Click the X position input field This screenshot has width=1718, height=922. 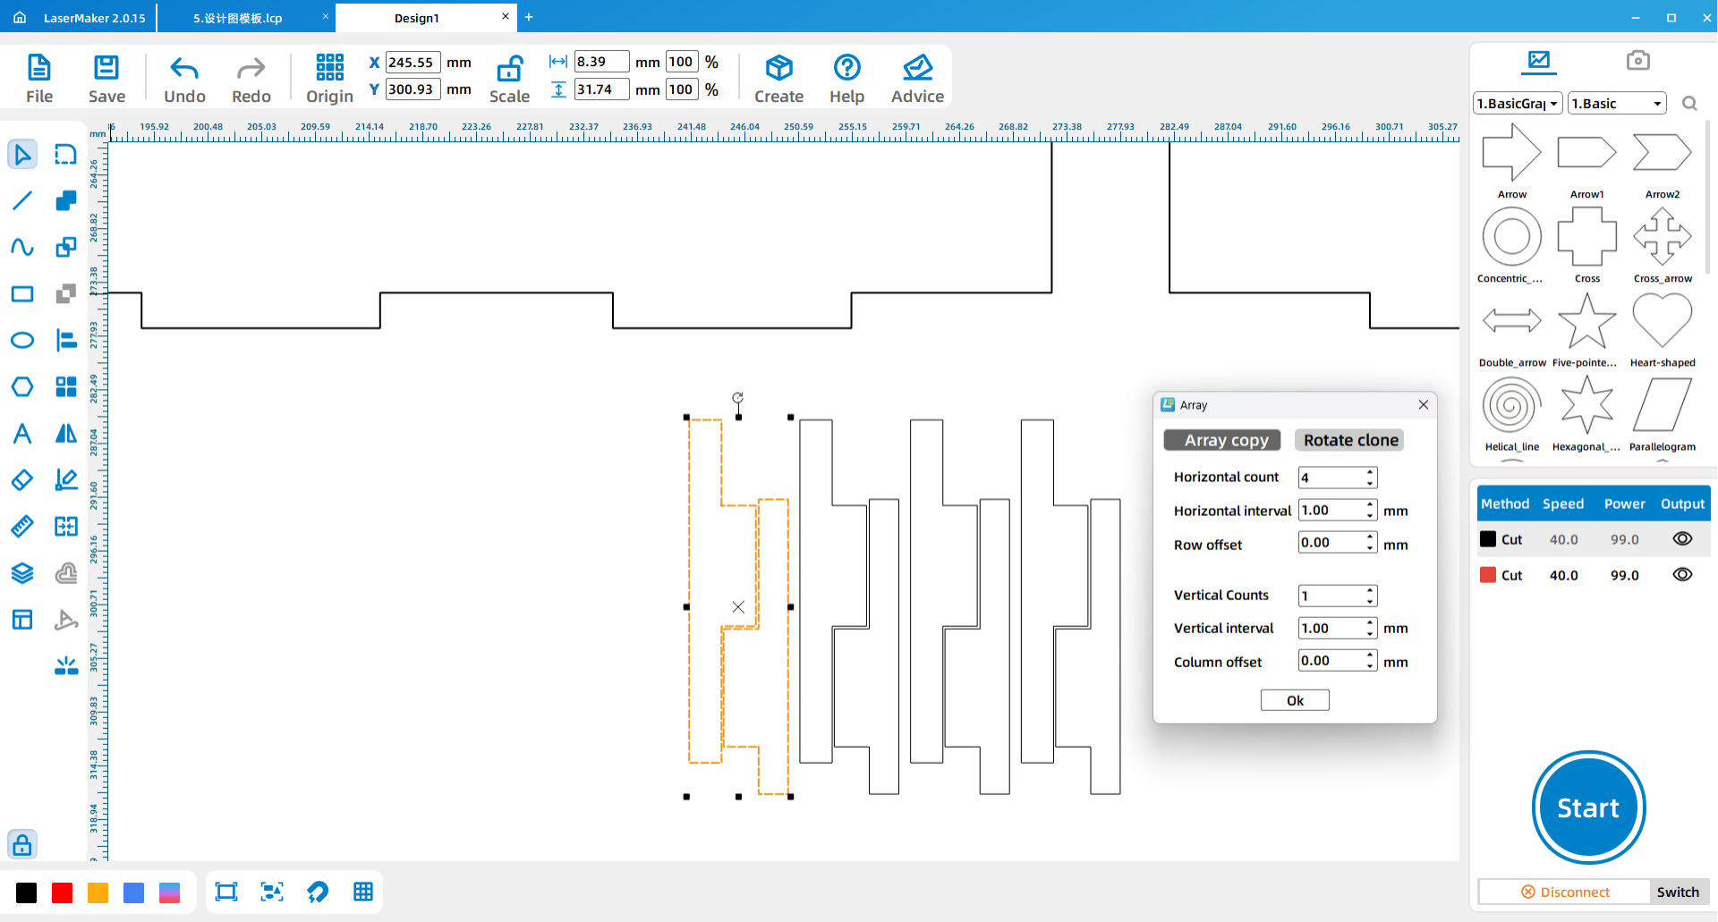(412, 63)
